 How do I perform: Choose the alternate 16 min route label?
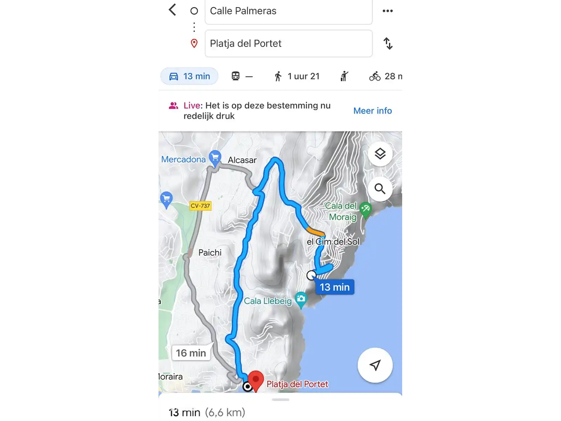point(191,353)
